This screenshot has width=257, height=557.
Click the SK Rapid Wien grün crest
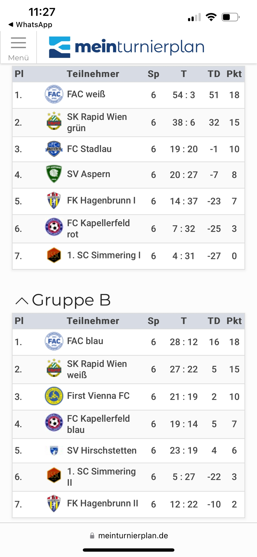54,121
